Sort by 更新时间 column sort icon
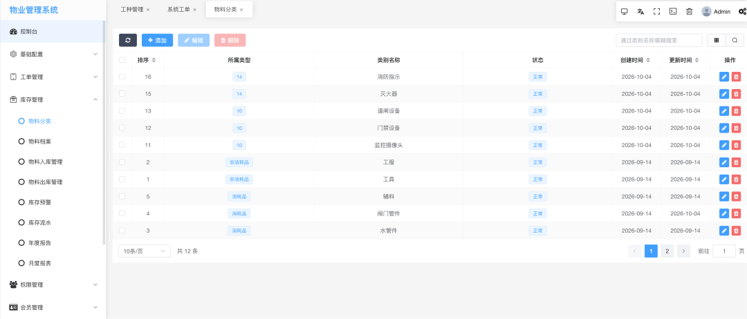 tap(697, 60)
